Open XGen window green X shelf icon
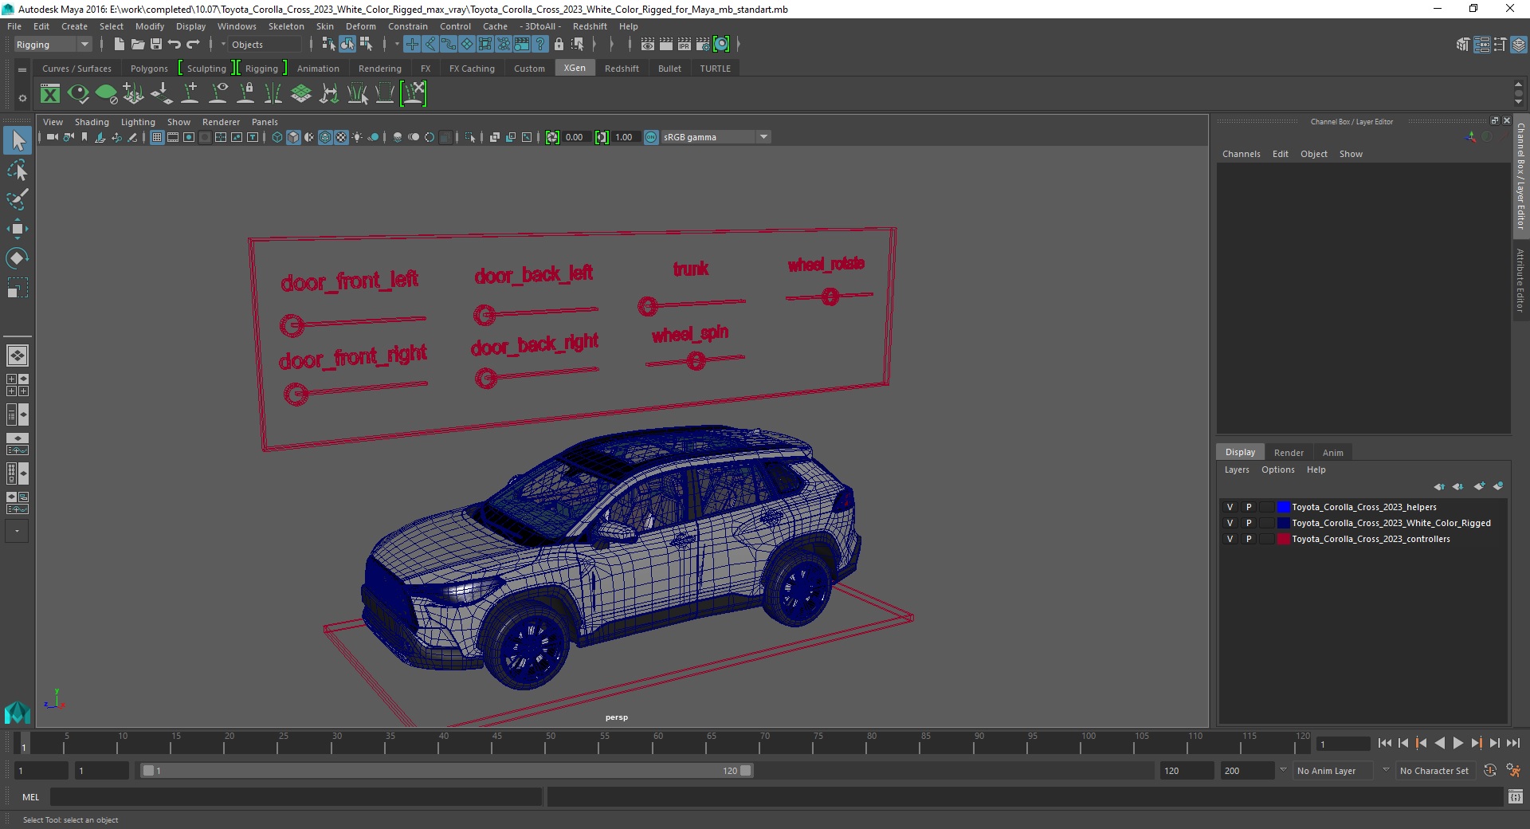Image resolution: width=1530 pixels, height=829 pixels. pos(50,94)
